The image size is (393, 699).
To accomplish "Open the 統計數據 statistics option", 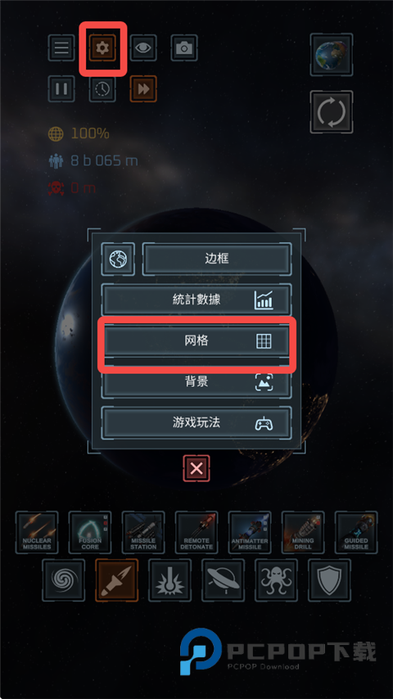I will click(196, 300).
